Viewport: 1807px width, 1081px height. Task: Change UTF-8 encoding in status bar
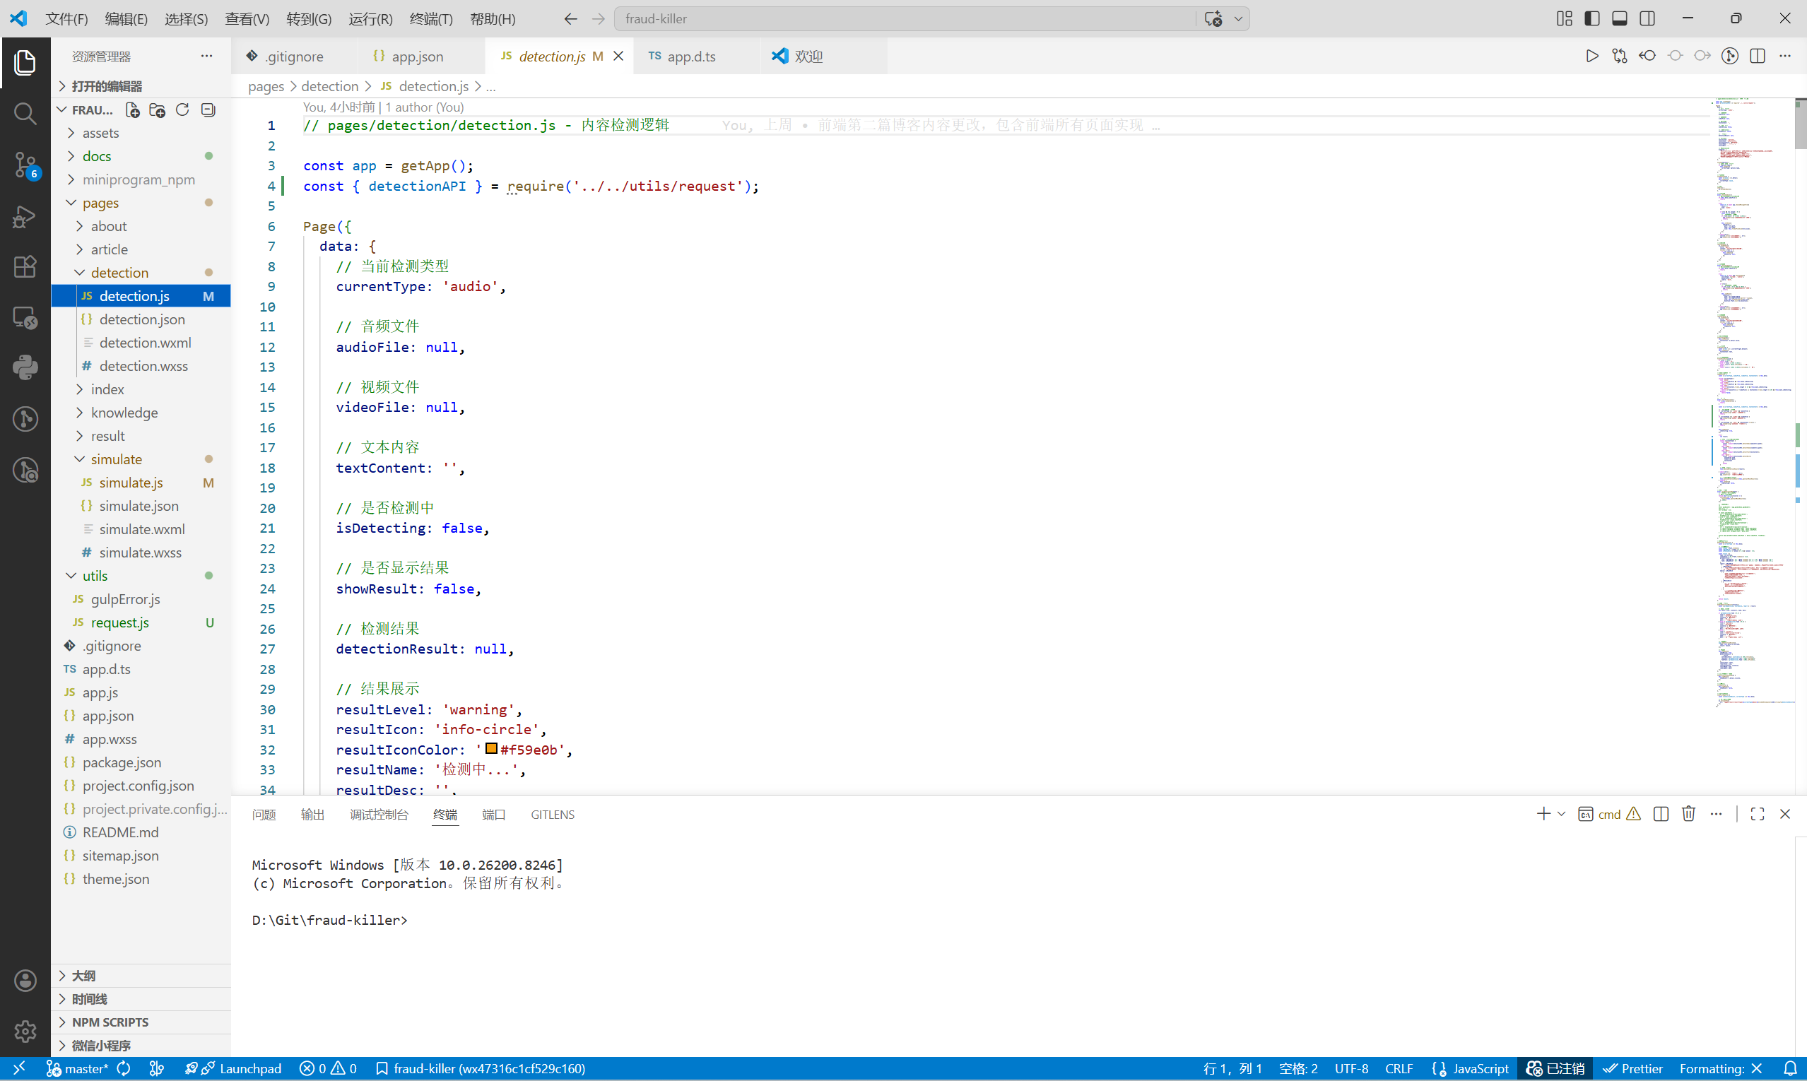point(1352,1068)
